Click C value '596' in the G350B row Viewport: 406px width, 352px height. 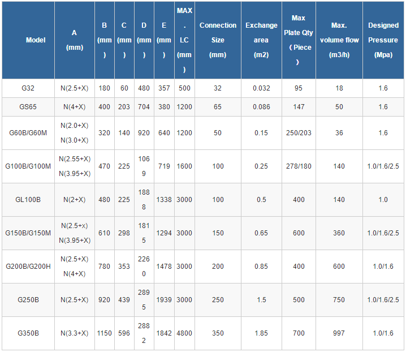pyautogui.click(x=124, y=333)
